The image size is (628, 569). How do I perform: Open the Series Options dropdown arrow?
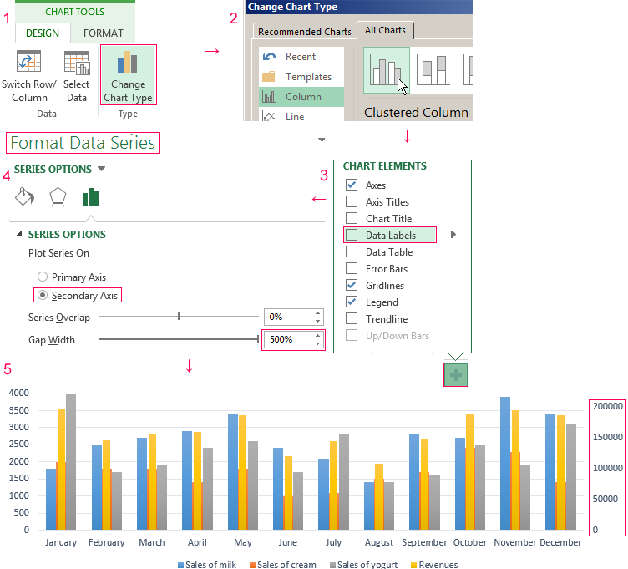point(102,169)
